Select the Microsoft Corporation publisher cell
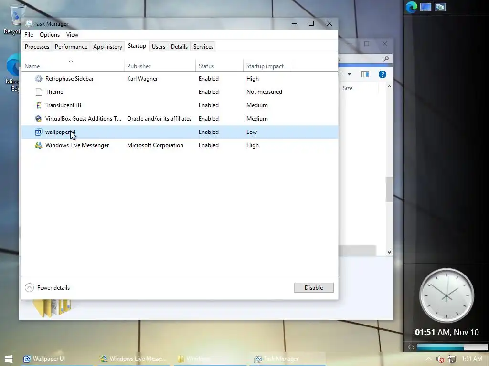The width and height of the screenshot is (489, 366). pyautogui.click(x=155, y=145)
